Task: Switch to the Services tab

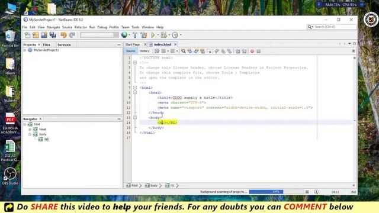Action: (64, 45)
